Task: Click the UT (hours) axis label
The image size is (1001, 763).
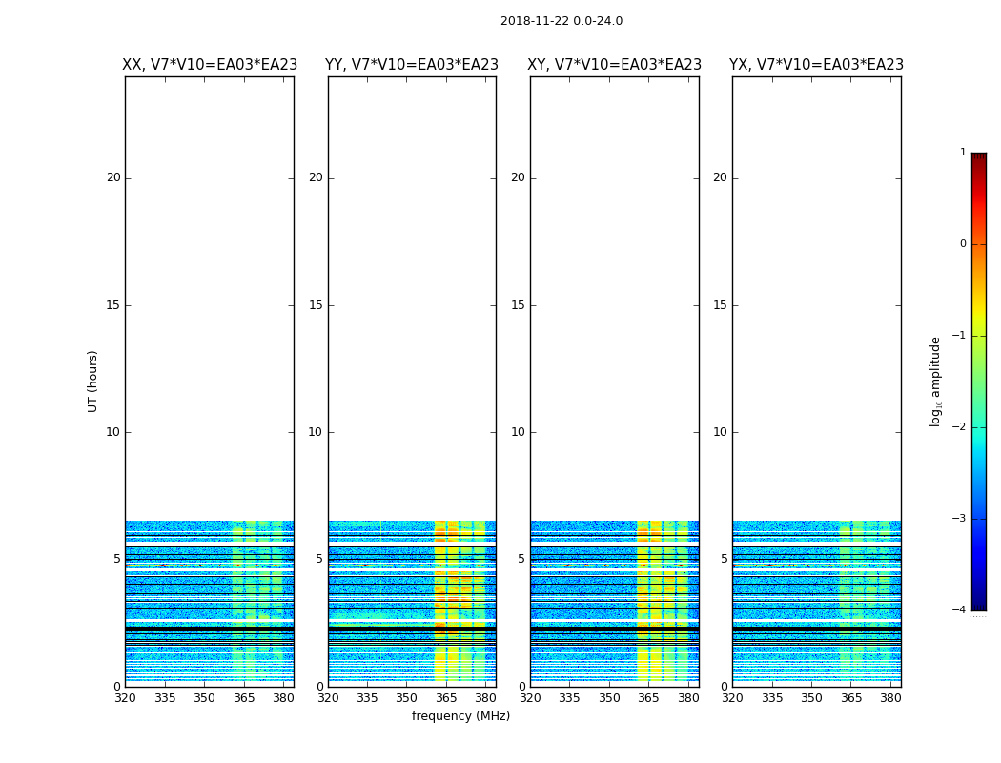Action: [92, 381]
